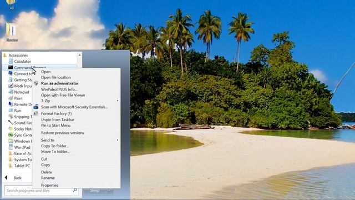Viewport: 355px width, 200px height.
Task: Choose Copy in context menu
Action: (45, 165)
